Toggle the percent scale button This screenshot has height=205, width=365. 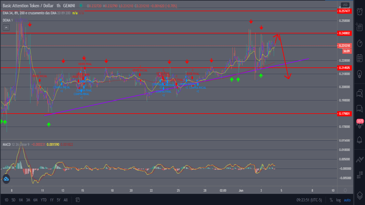pos(331,200)
